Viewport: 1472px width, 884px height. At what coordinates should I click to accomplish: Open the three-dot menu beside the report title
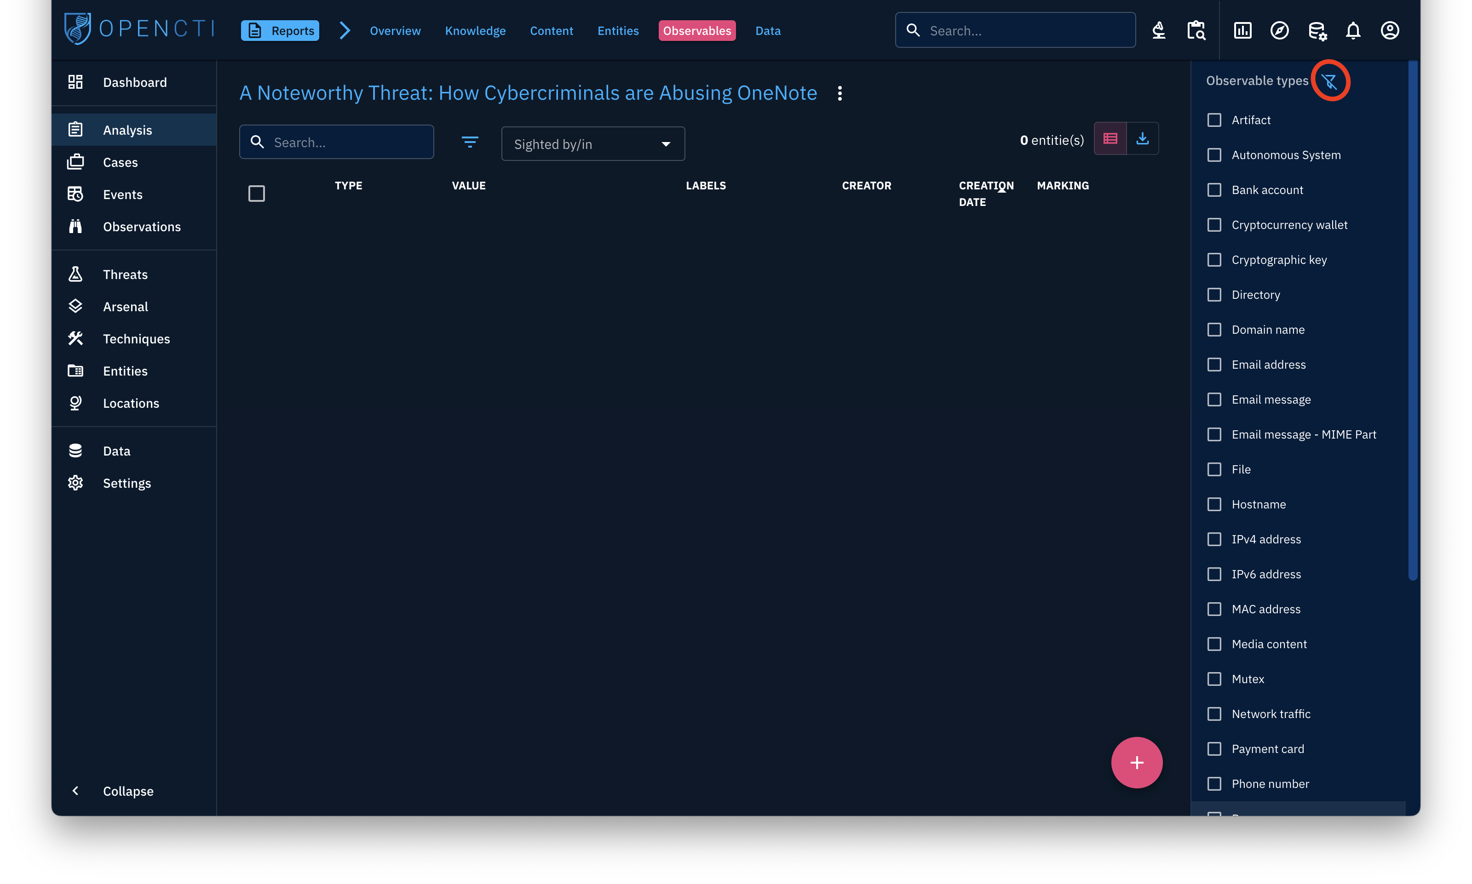point(839,93)
